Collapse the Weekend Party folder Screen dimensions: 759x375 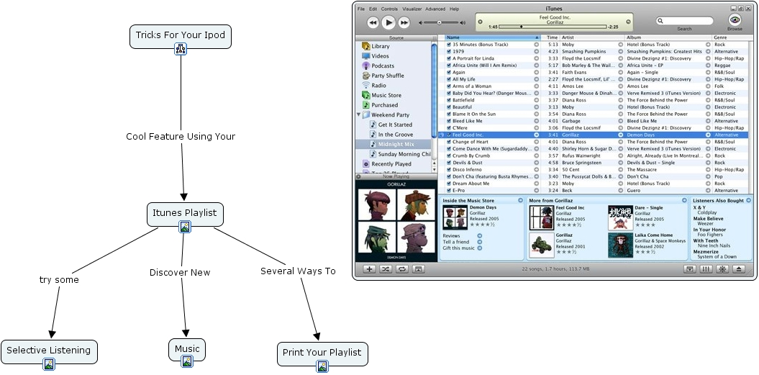[359, 114]
